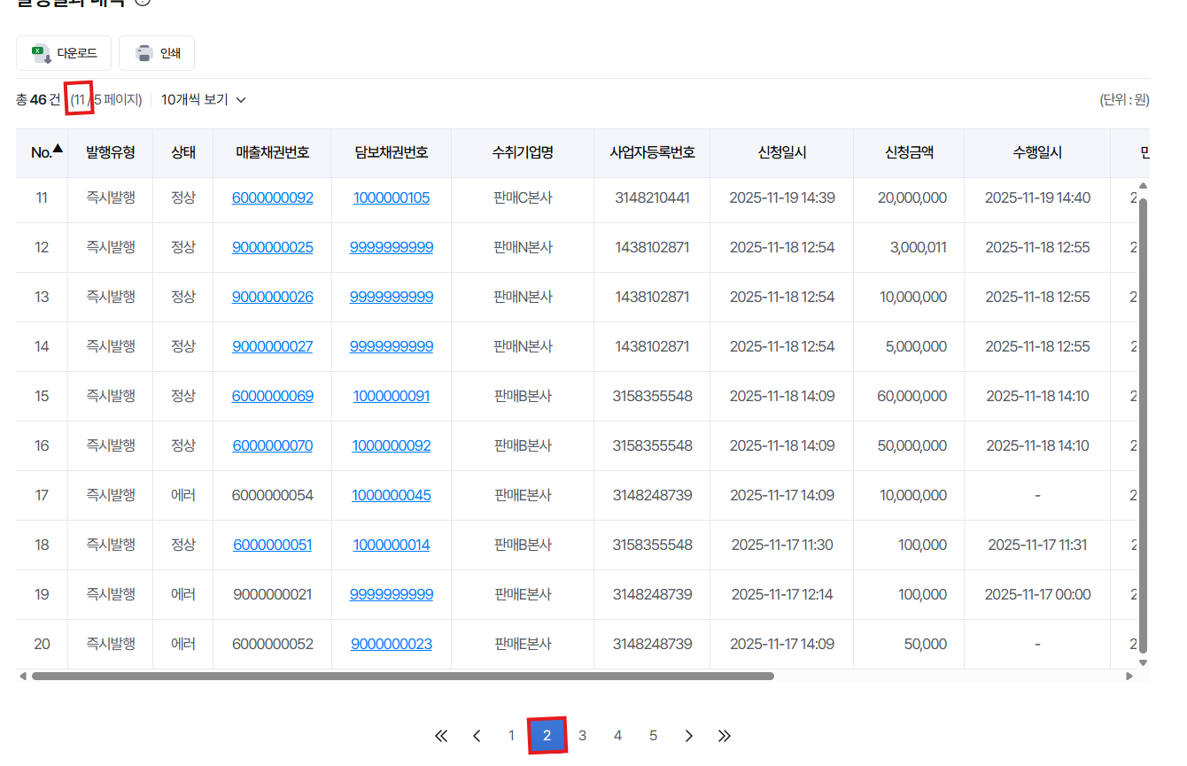The height and width of the screenshot is (766, 1187).
Task: Go to the previous page arrow
Action: click(x=477, y=736)
